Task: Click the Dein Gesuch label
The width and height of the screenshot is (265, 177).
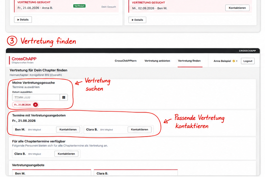Action: point(109,7)
